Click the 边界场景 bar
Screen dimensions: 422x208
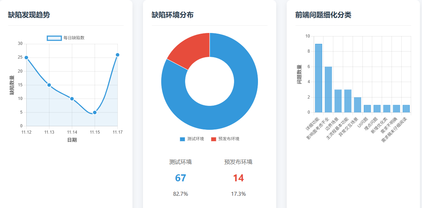click(338, 101)
